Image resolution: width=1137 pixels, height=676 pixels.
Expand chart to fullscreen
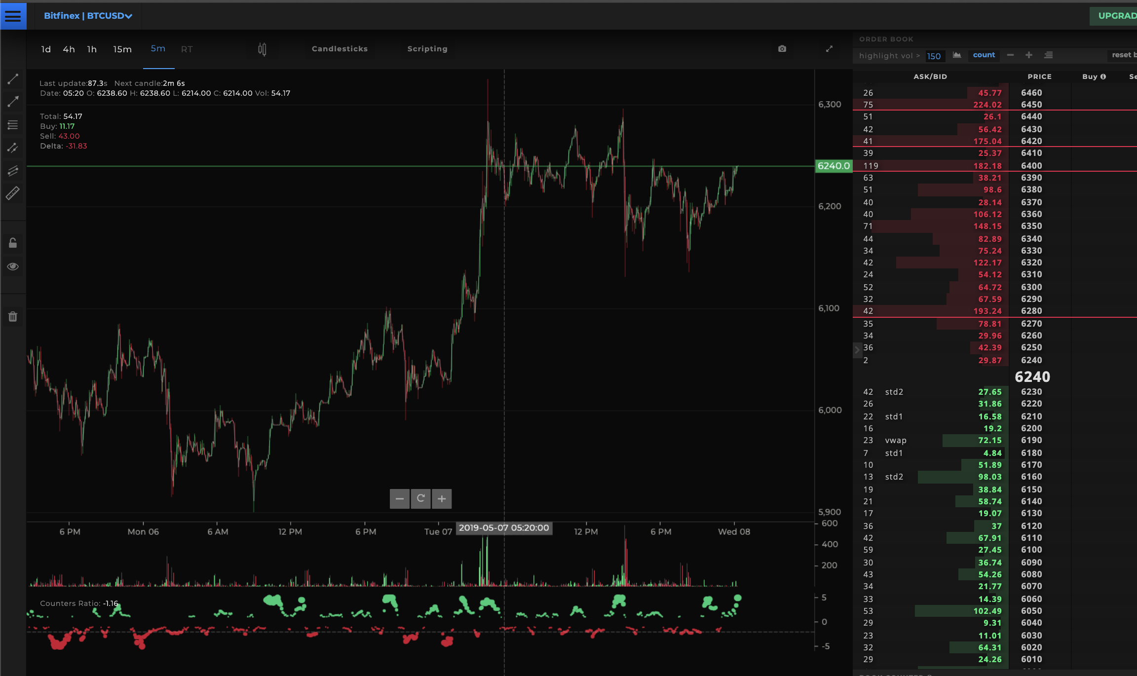(x=829, y=49)
